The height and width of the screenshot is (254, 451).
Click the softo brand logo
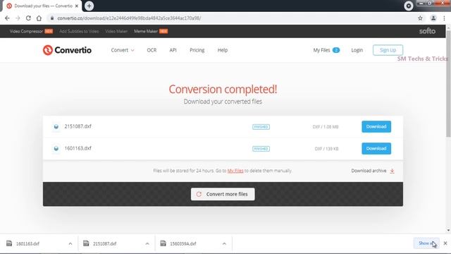pyautogui.click(x=427, y=31)
